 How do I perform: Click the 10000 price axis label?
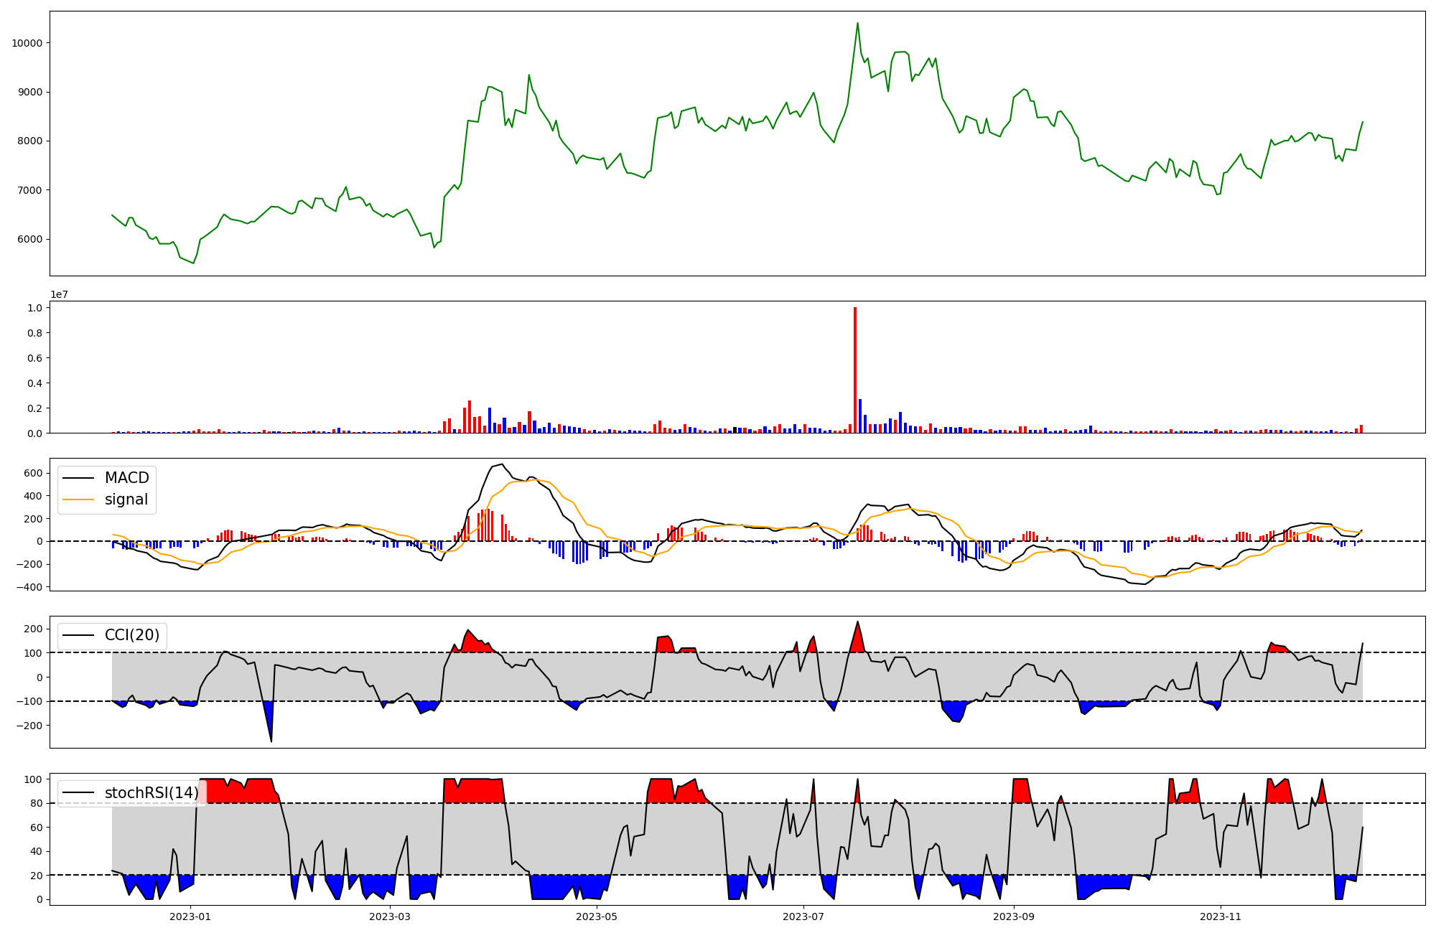coord(27,43)
